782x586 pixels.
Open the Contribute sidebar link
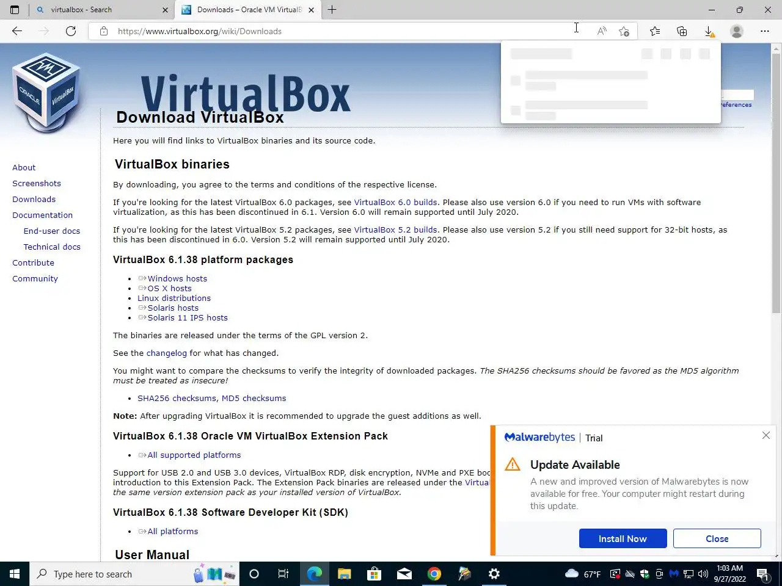point(33,262)
